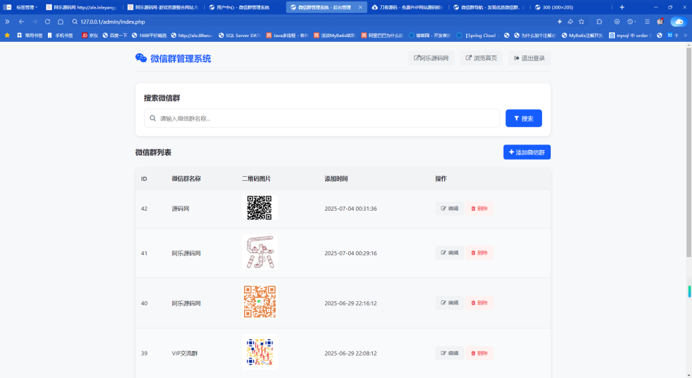Open the 手机书签 bookmarks folder
Image resolution: width=692 pixels, height=378 pixels.
pos(60,35)
